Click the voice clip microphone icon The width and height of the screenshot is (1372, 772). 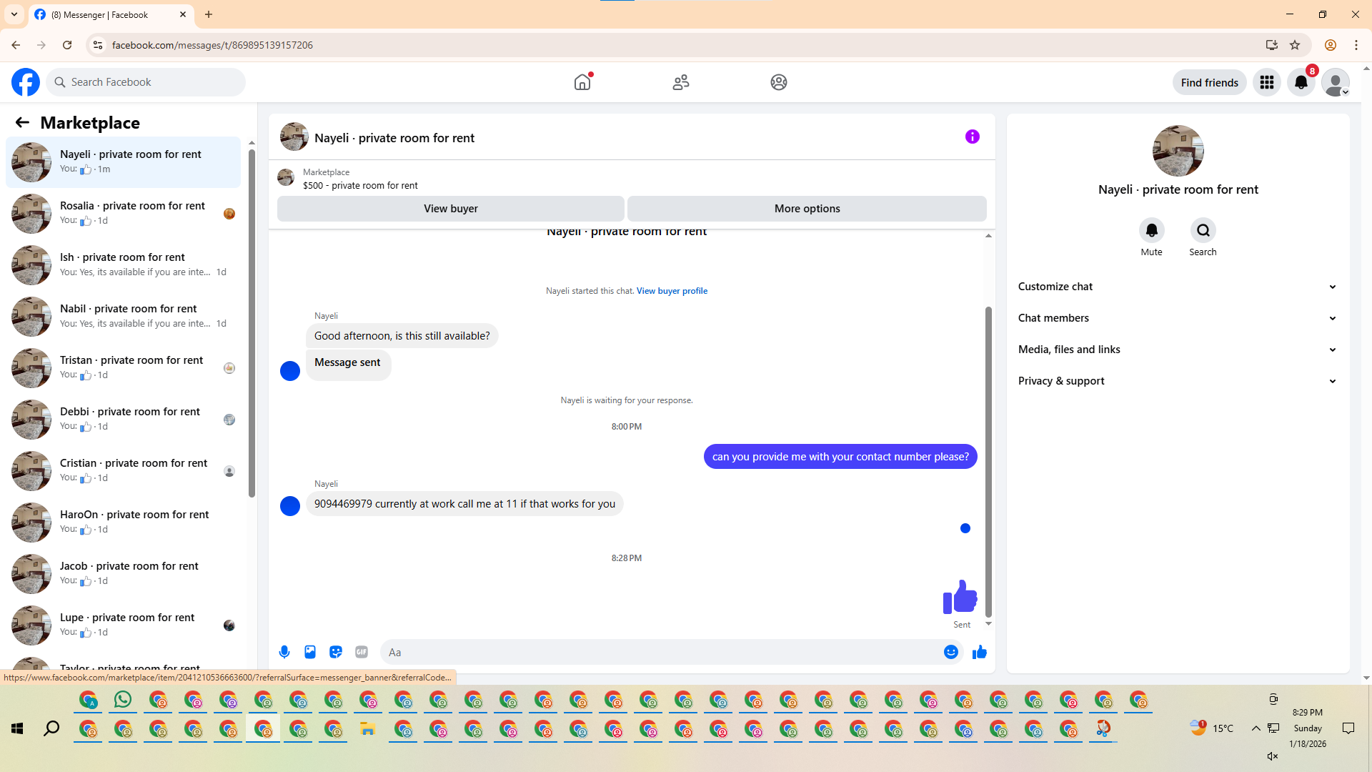click(x=284, y=652)
